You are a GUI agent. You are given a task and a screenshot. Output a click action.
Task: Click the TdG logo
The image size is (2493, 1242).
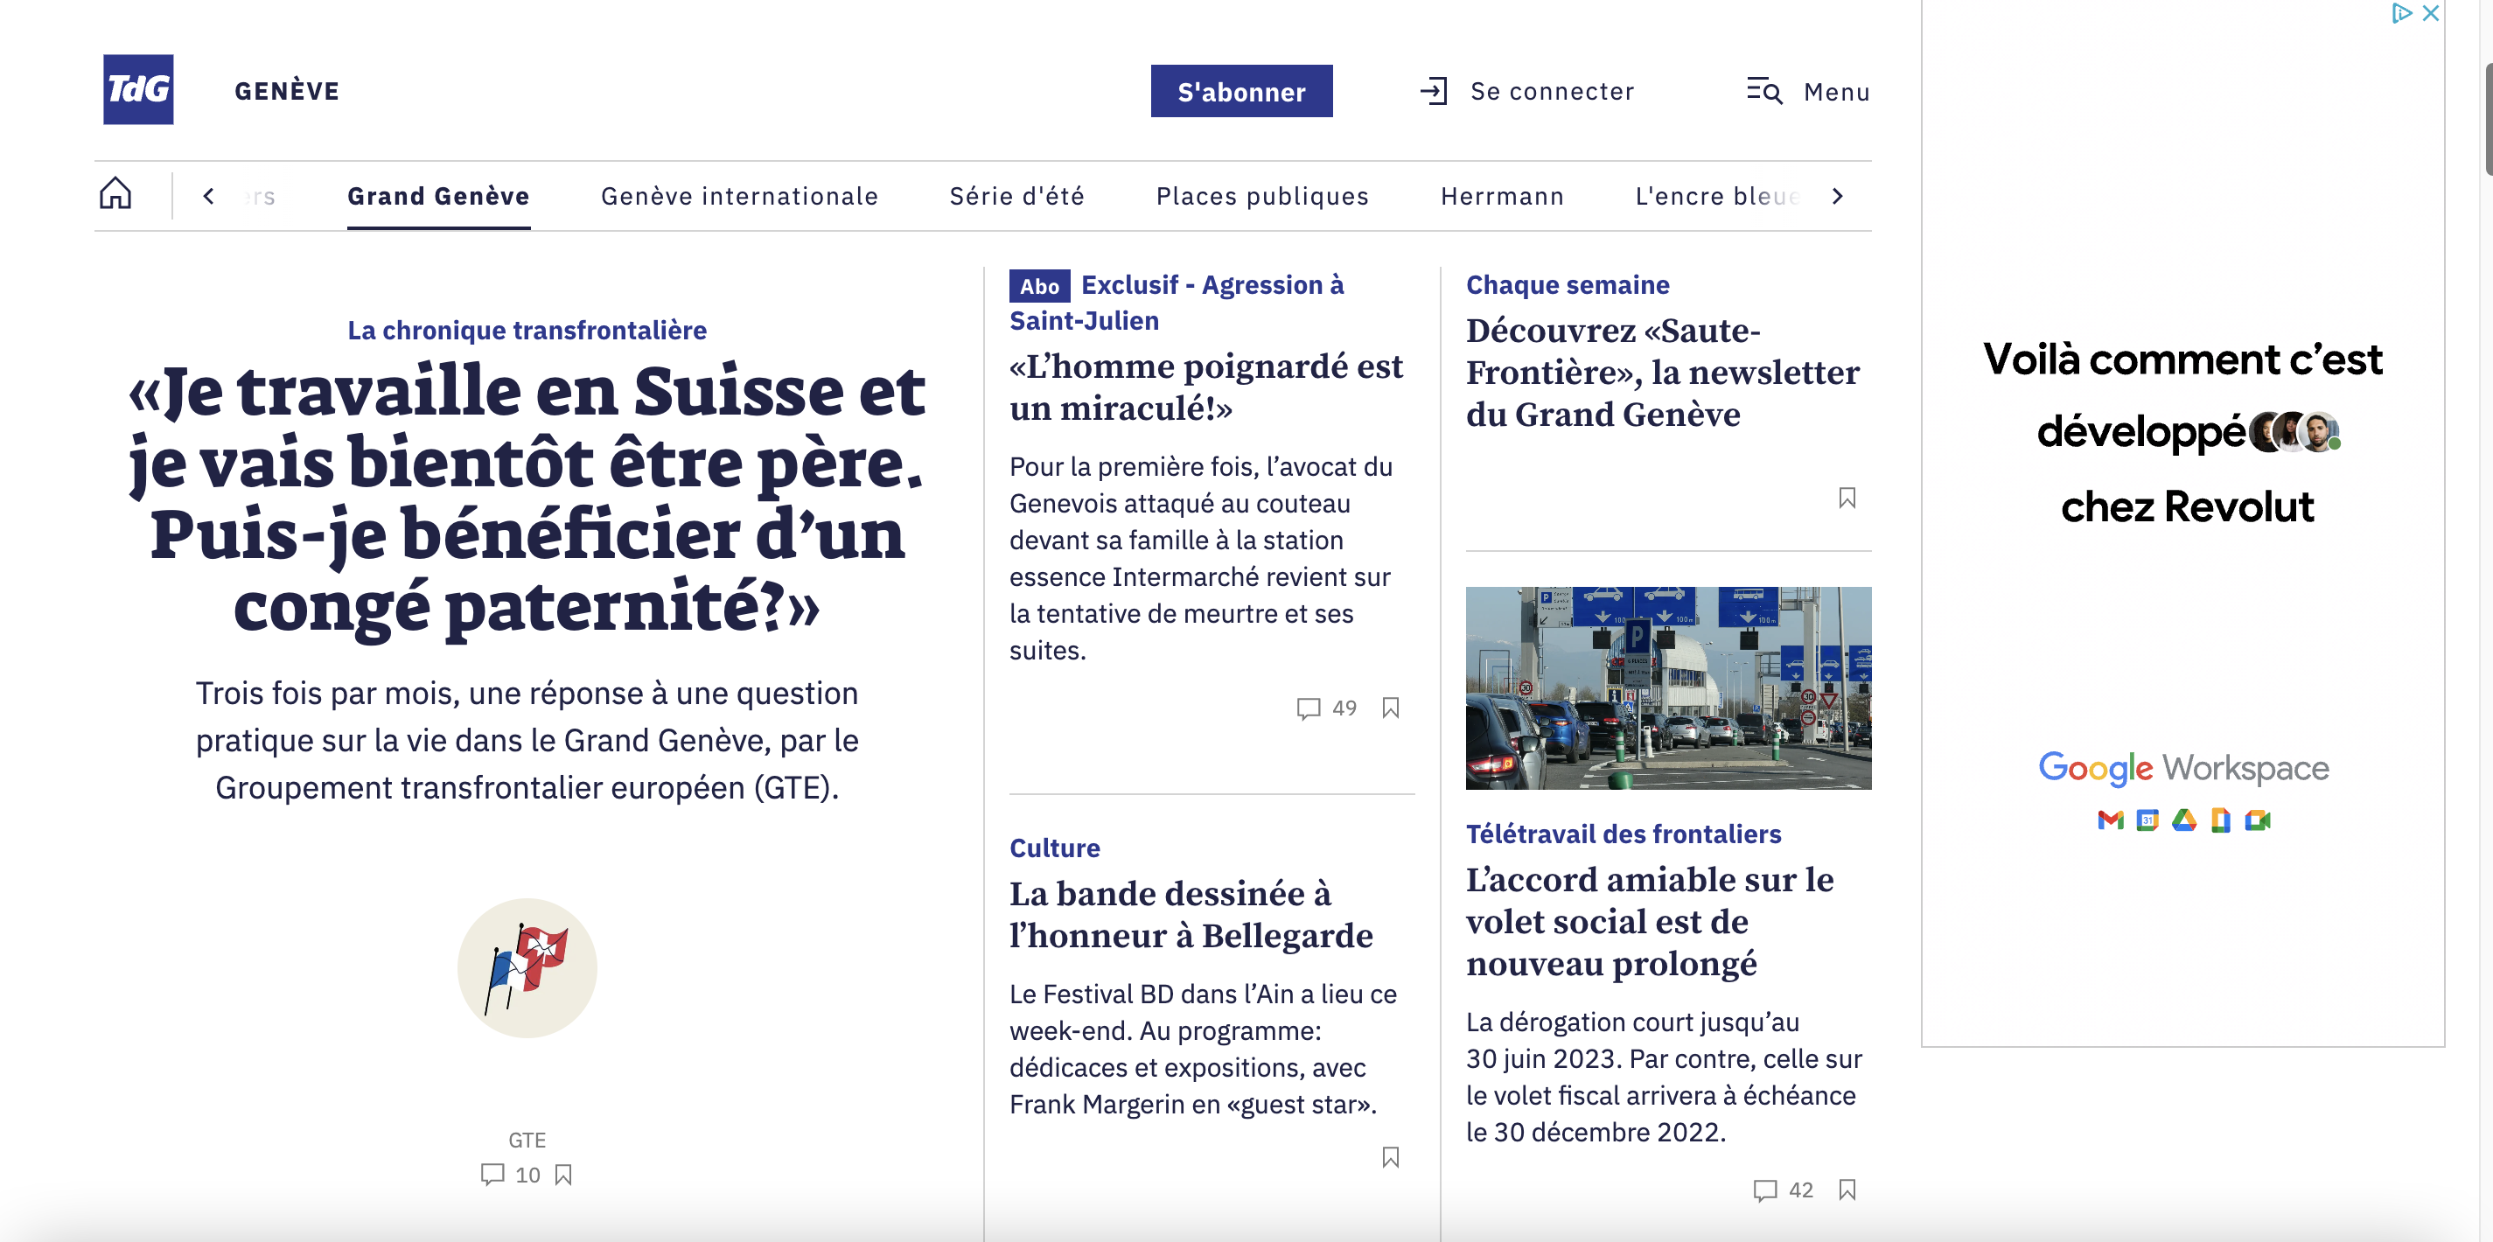click(x=138, y=89)
